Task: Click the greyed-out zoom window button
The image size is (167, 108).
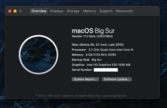Action: pos(20,11)
